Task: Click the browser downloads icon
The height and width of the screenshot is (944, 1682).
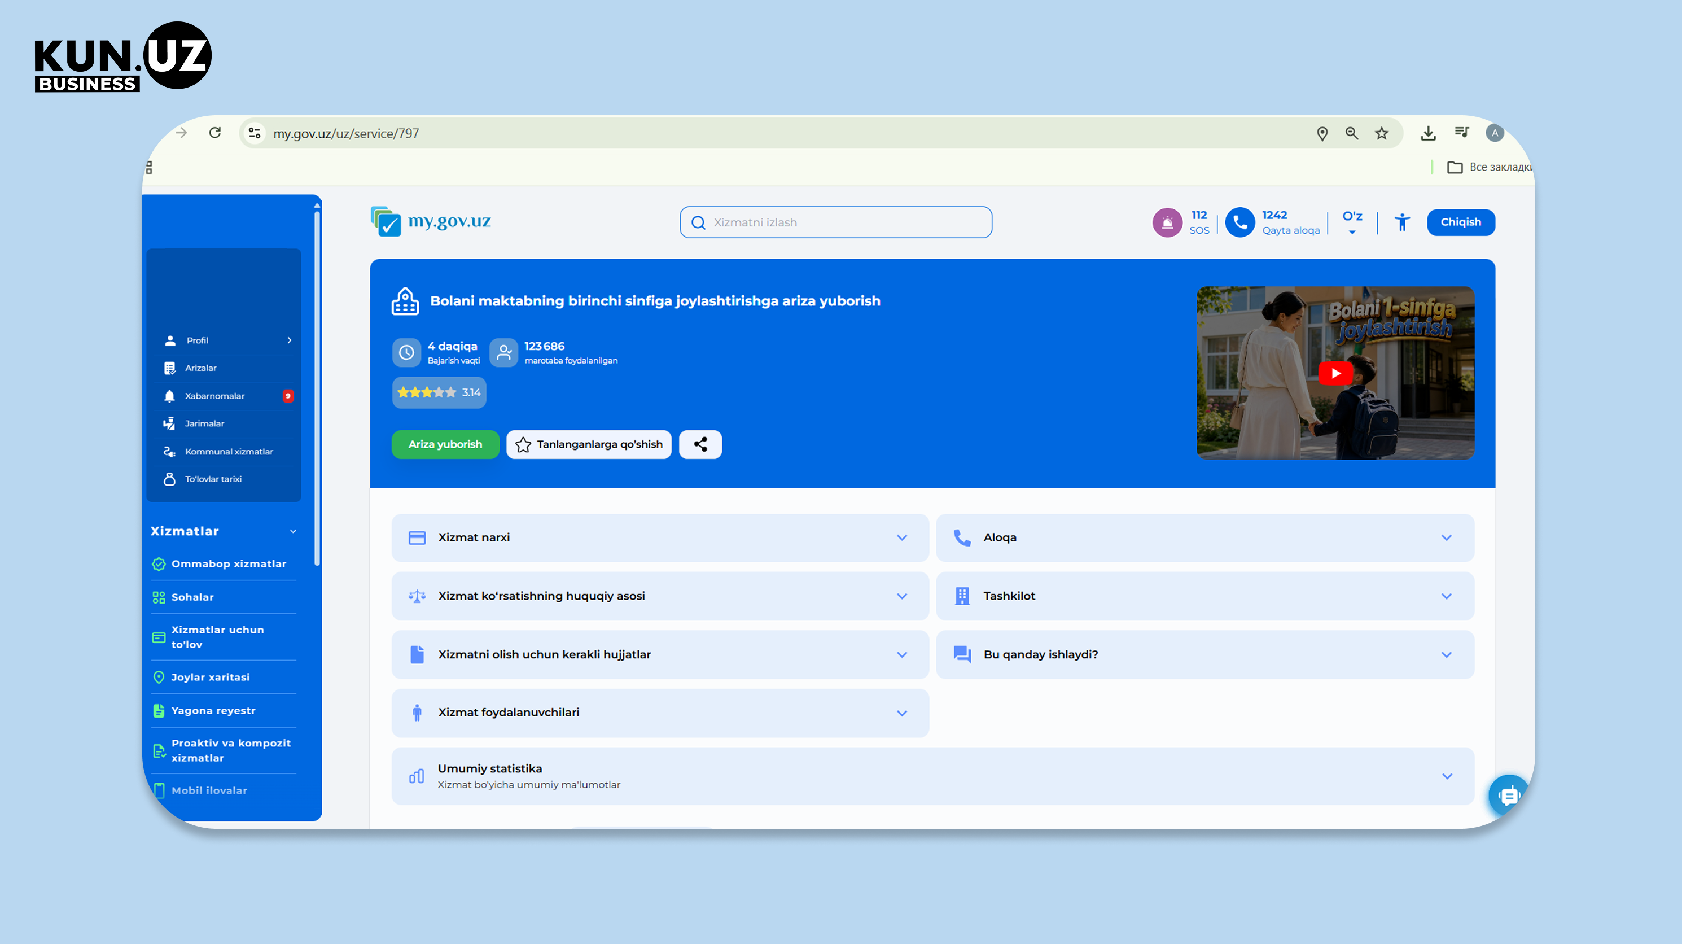Action: point(1428,133)
